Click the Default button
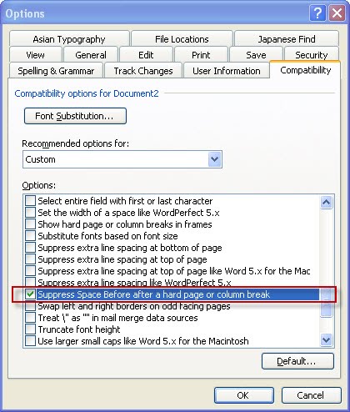Viewport: 350px width, 412px height. (297, 361)
